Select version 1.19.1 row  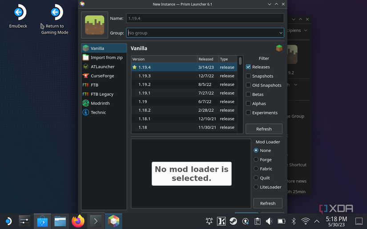[184, 93]
